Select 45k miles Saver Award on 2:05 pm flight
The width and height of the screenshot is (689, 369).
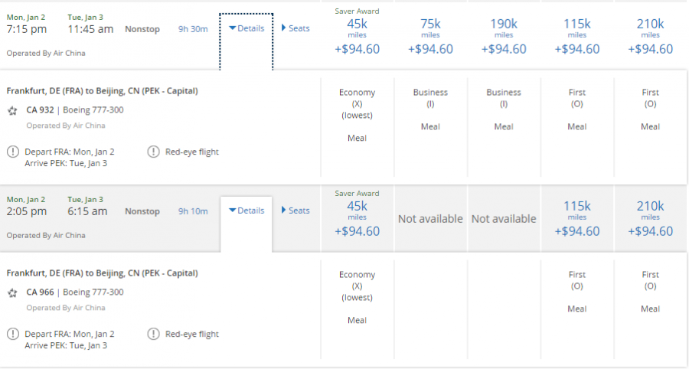(357, 218)
